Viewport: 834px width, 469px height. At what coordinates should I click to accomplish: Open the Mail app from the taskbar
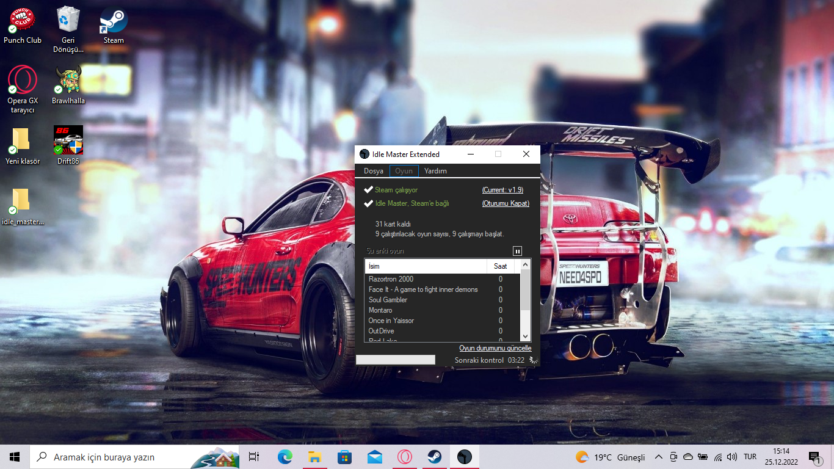click(375, 457)
